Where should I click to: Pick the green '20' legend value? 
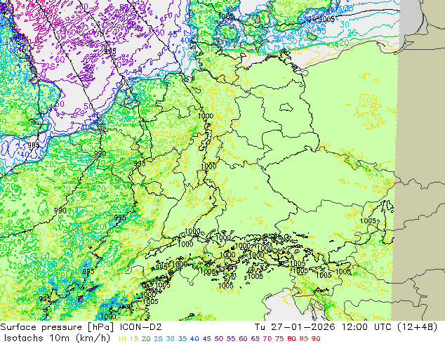pos(146,338)
